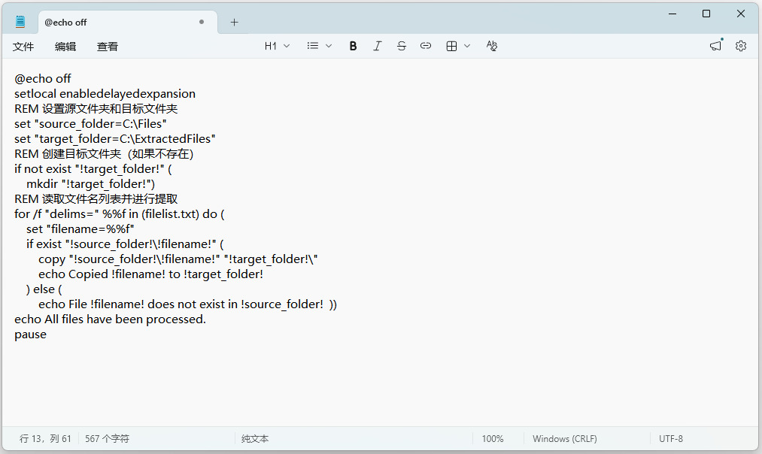Insert a hyperlink

pyautogui.click(x=426, y=46)
